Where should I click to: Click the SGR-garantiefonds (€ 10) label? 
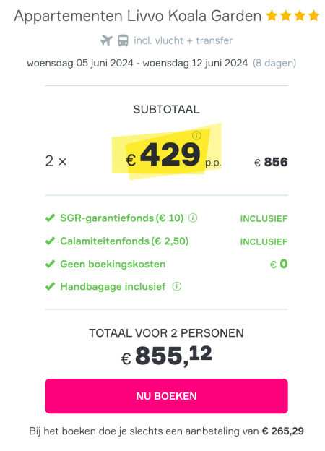(x=122, y=218)
